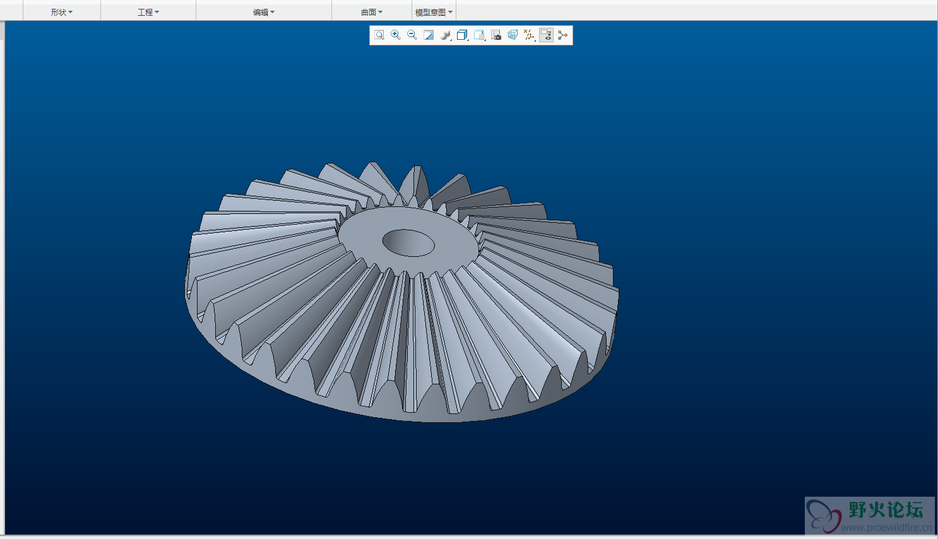
Task: Click the Refit view magnifier icon
Action: click(379, 35)
